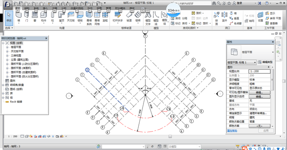Close the 项目浏览器 panel
287x150 pixels.
46,38
